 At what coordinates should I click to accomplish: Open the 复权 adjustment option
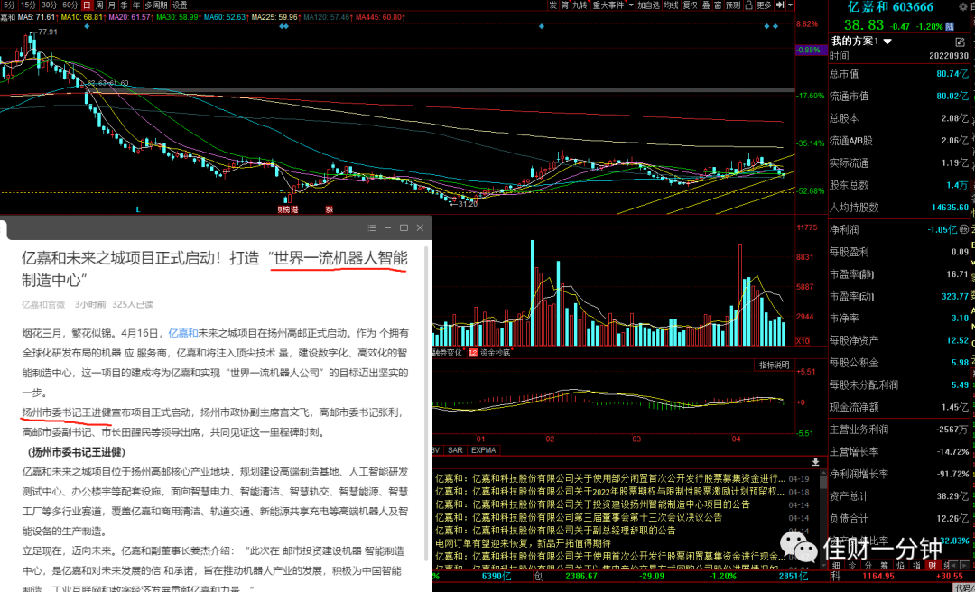(691, 5)
